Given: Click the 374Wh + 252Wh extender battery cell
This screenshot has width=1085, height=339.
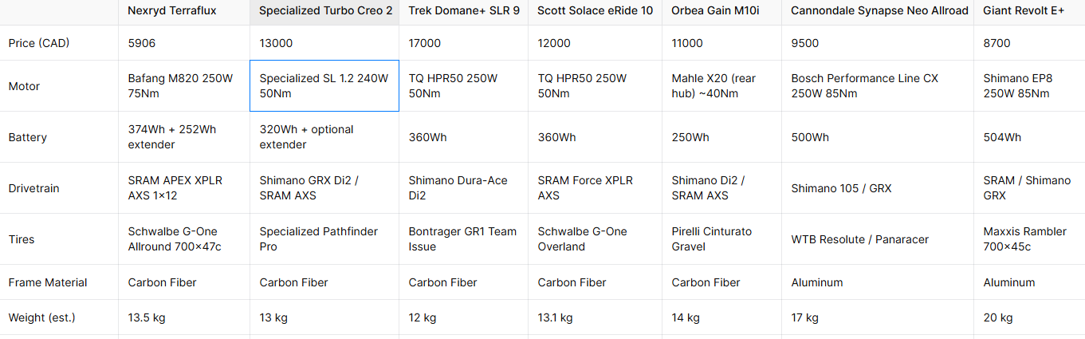Looking at the screenshot, I should (172, 137).
